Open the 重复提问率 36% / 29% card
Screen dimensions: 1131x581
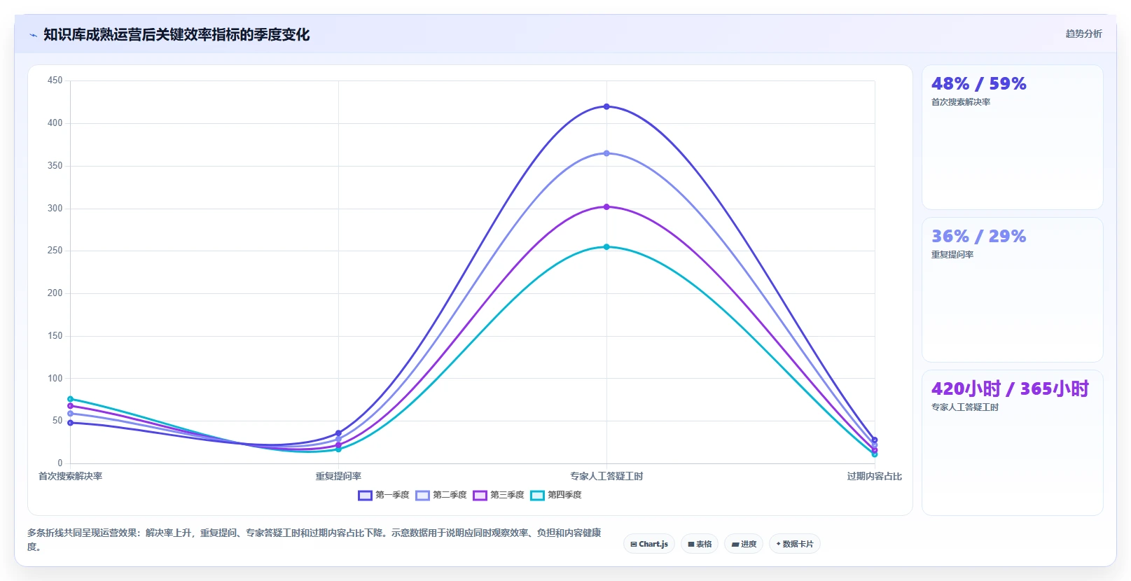click(x=1012, y=290)
